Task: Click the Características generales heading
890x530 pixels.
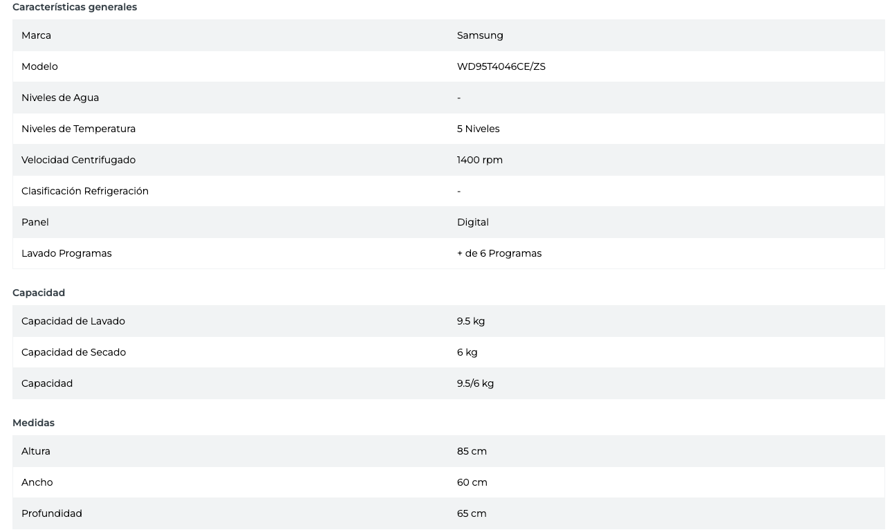Action: coord(75,7)
